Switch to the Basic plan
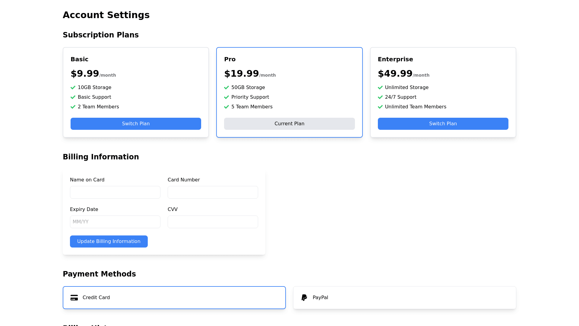Viewport: 579px width, 326px height. point(136,124)
